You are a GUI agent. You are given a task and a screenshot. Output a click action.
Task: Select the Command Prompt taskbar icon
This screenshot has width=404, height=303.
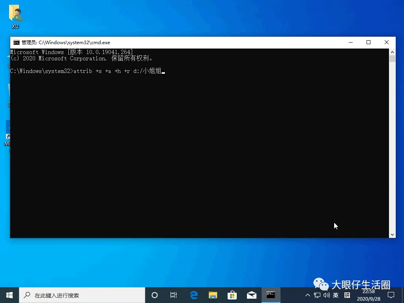coord(271,295)
